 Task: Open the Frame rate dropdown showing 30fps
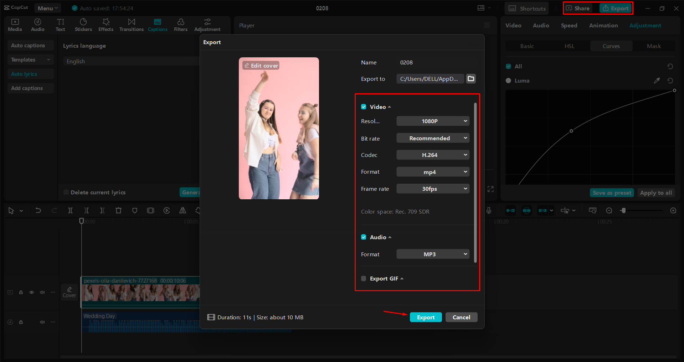(432, 189)
